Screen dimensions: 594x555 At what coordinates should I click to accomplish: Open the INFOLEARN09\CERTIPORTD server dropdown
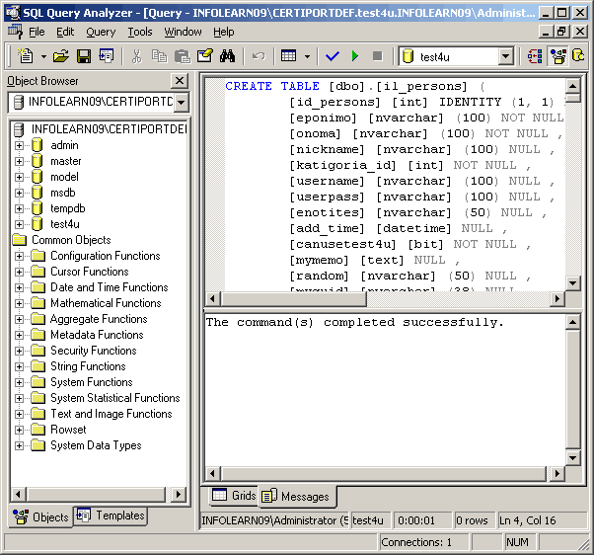point(182,103)
